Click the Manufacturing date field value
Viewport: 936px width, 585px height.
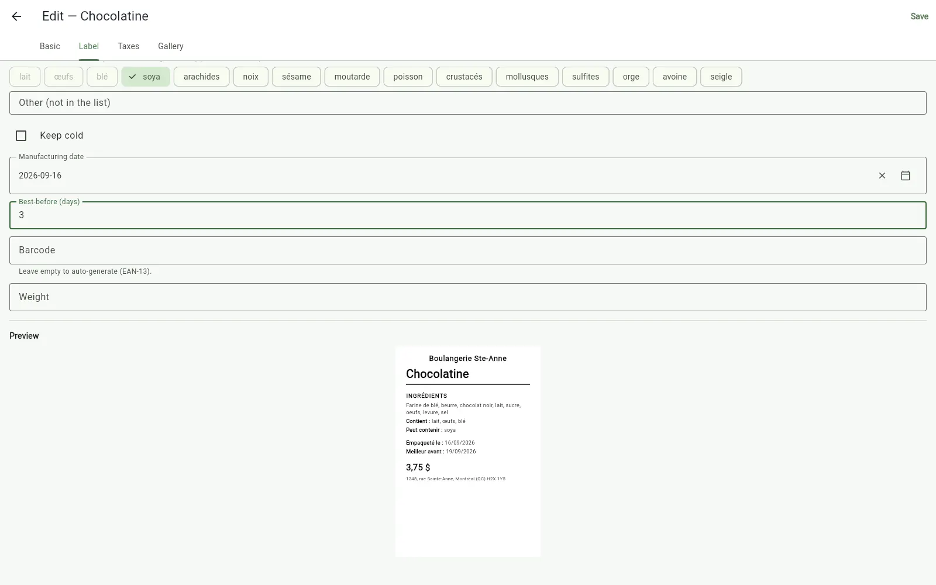click(40, 175)
